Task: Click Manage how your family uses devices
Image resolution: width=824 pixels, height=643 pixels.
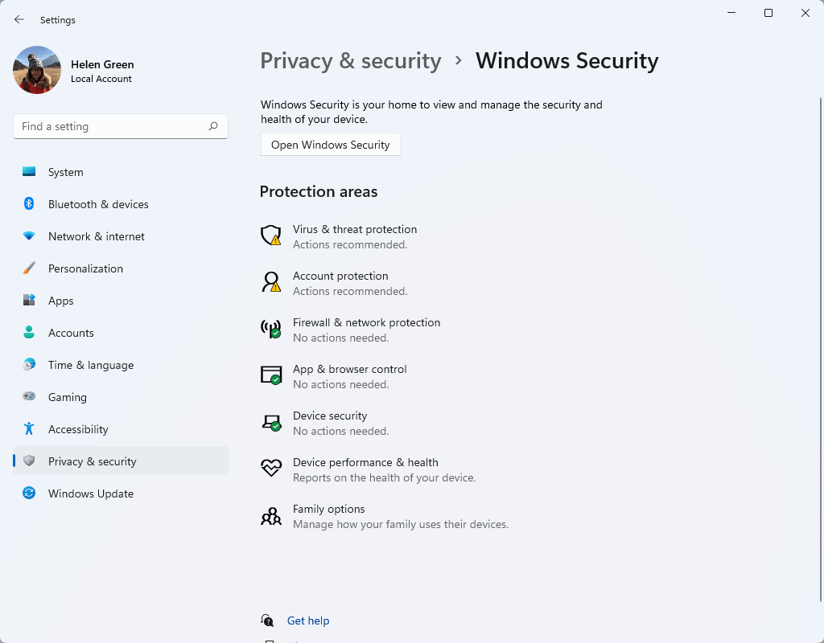Action: click(401, 524)
